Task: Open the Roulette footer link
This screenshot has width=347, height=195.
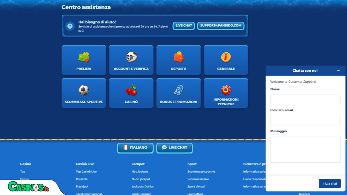Action: (x=82, y=179)
